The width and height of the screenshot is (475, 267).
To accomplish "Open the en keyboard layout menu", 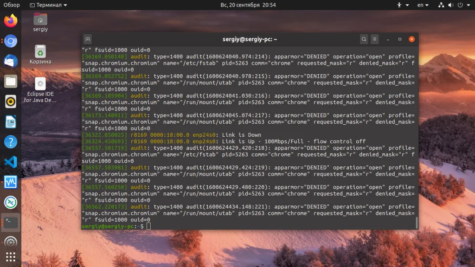I will tap(423, 5).
